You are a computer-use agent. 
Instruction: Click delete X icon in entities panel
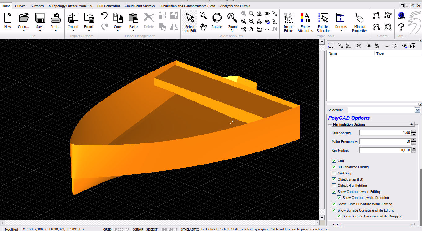click(358, 46)
